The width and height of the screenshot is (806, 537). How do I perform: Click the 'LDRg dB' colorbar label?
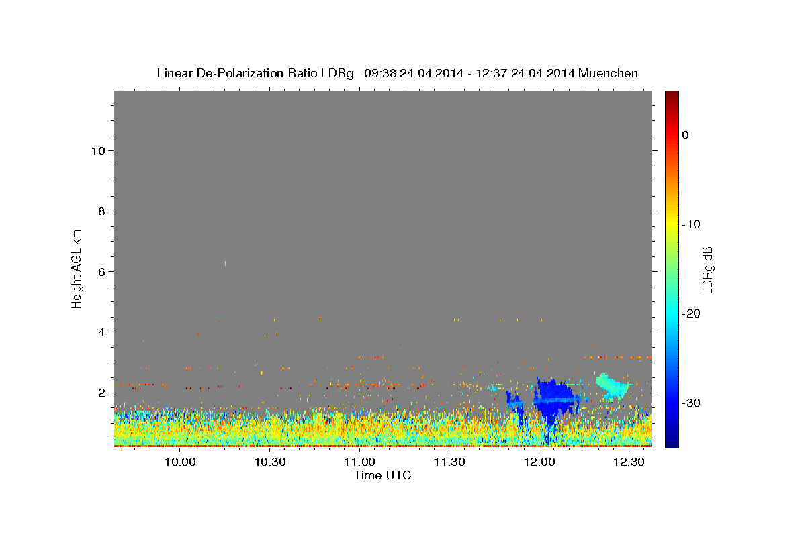[x=707, y=270]
